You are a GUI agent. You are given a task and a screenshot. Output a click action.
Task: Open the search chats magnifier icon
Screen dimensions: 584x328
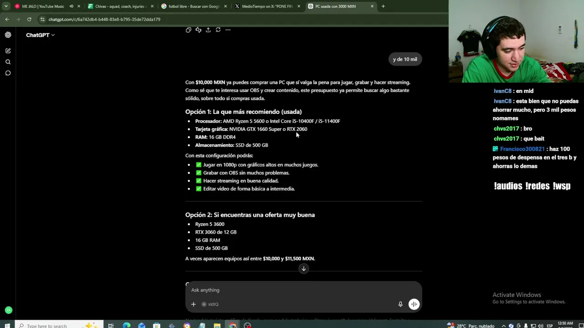(x=8, y=62)
